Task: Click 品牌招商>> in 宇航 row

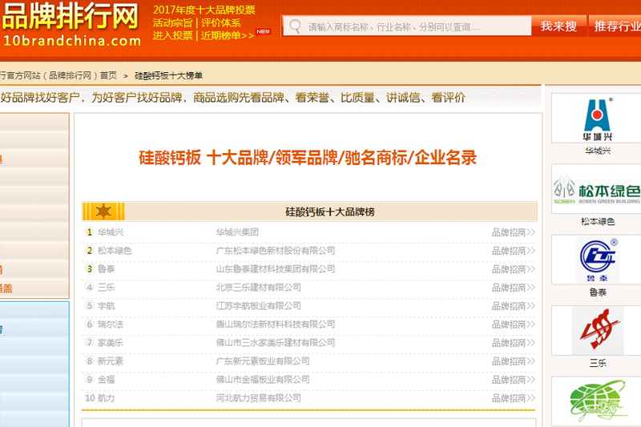Action: pyautogui.click(x=513, y=306)
